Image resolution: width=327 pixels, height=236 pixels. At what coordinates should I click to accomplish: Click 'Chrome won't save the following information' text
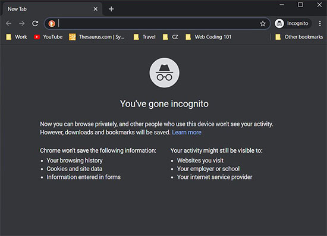pyautogui.click(x=98, y=150)
